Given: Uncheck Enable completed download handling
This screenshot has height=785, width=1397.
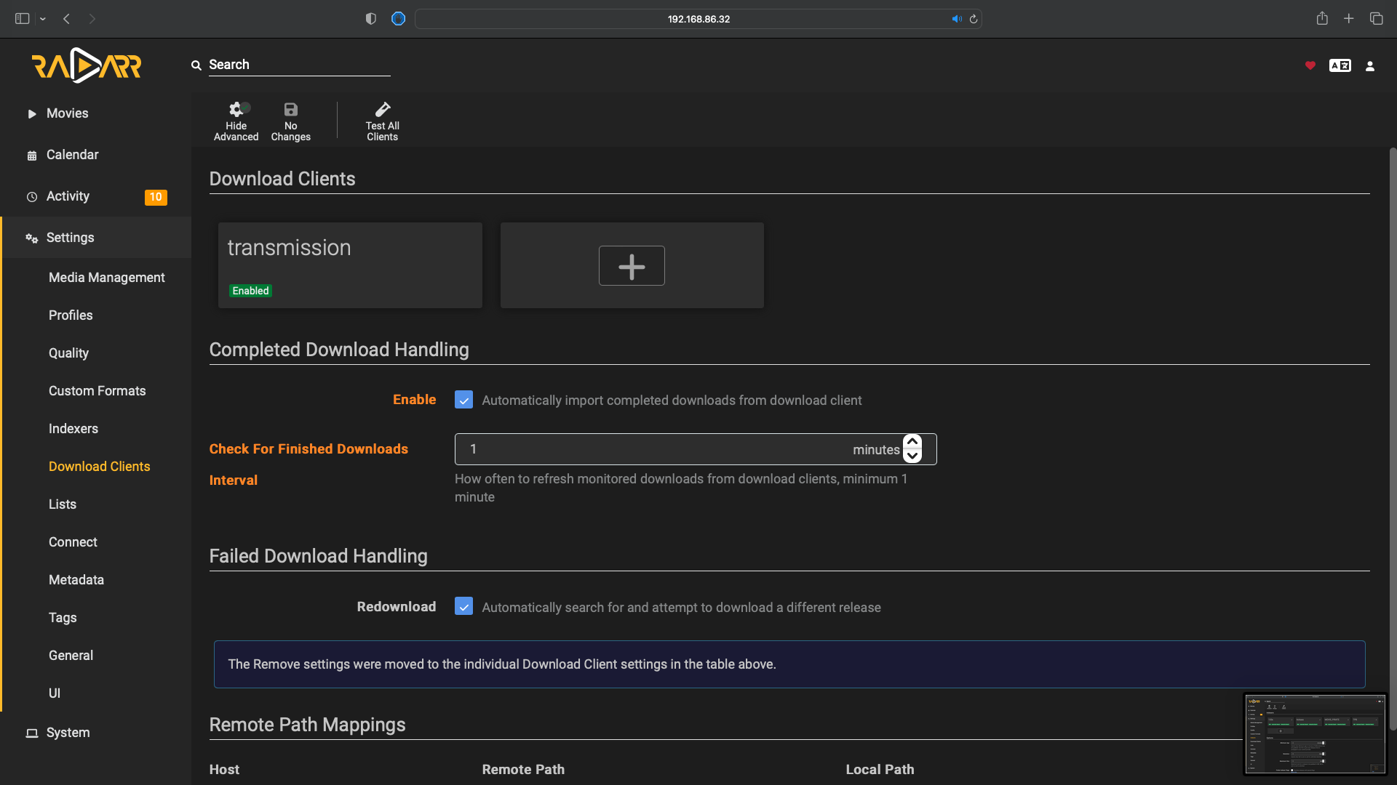Looking at the screenshot, I should 463,400.
